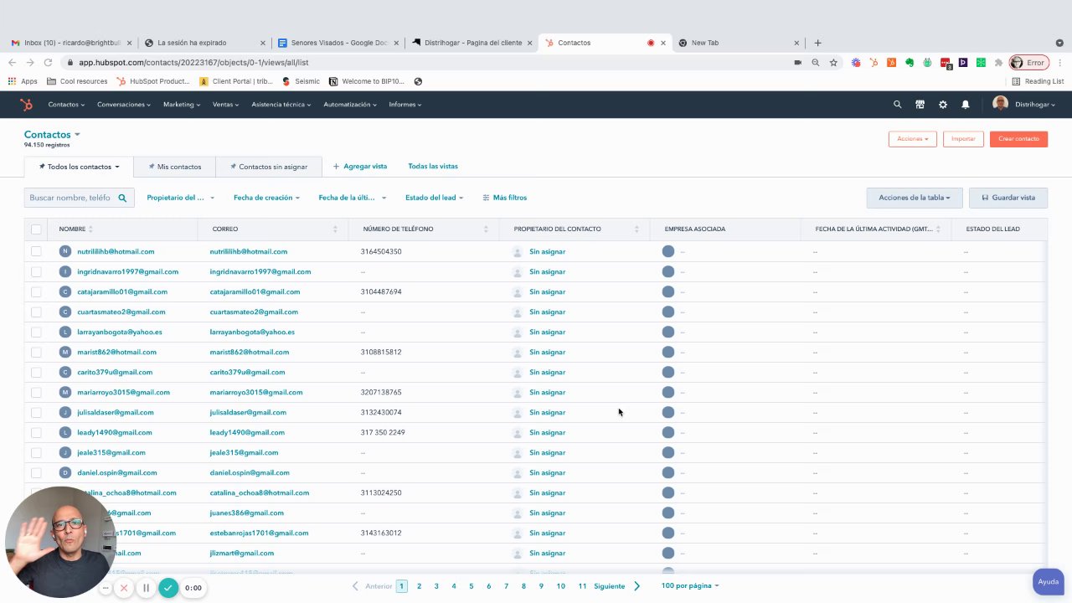Viewport: 1072px width, 603px height.
Task: Open a new browser tab with plus
Action: tap(817, 43)
